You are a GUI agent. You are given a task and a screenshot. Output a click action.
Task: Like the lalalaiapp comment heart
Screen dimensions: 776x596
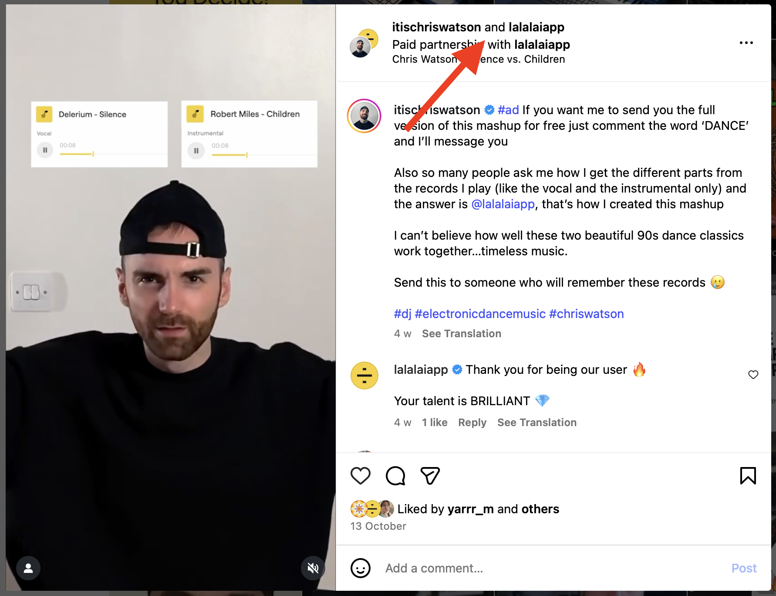click(753, 375)
